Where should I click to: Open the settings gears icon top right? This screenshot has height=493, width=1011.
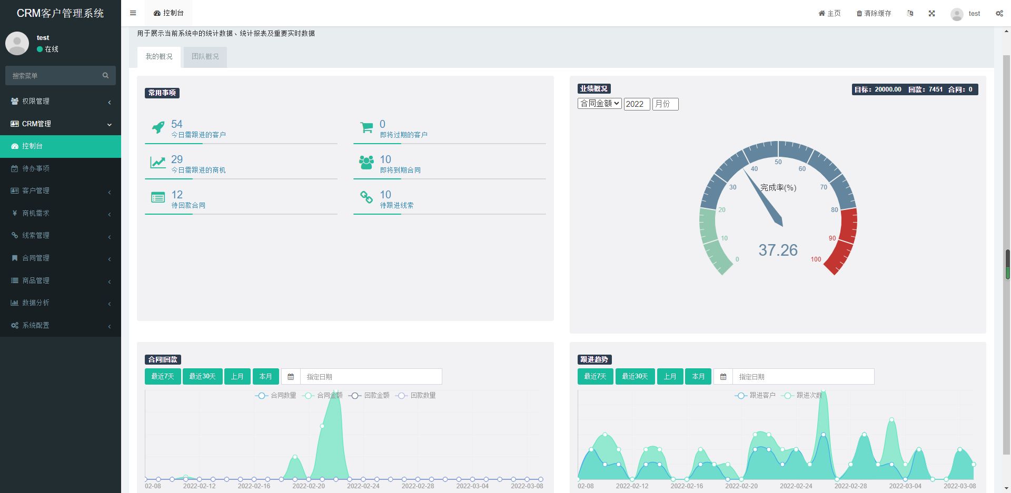coord(999,14)
